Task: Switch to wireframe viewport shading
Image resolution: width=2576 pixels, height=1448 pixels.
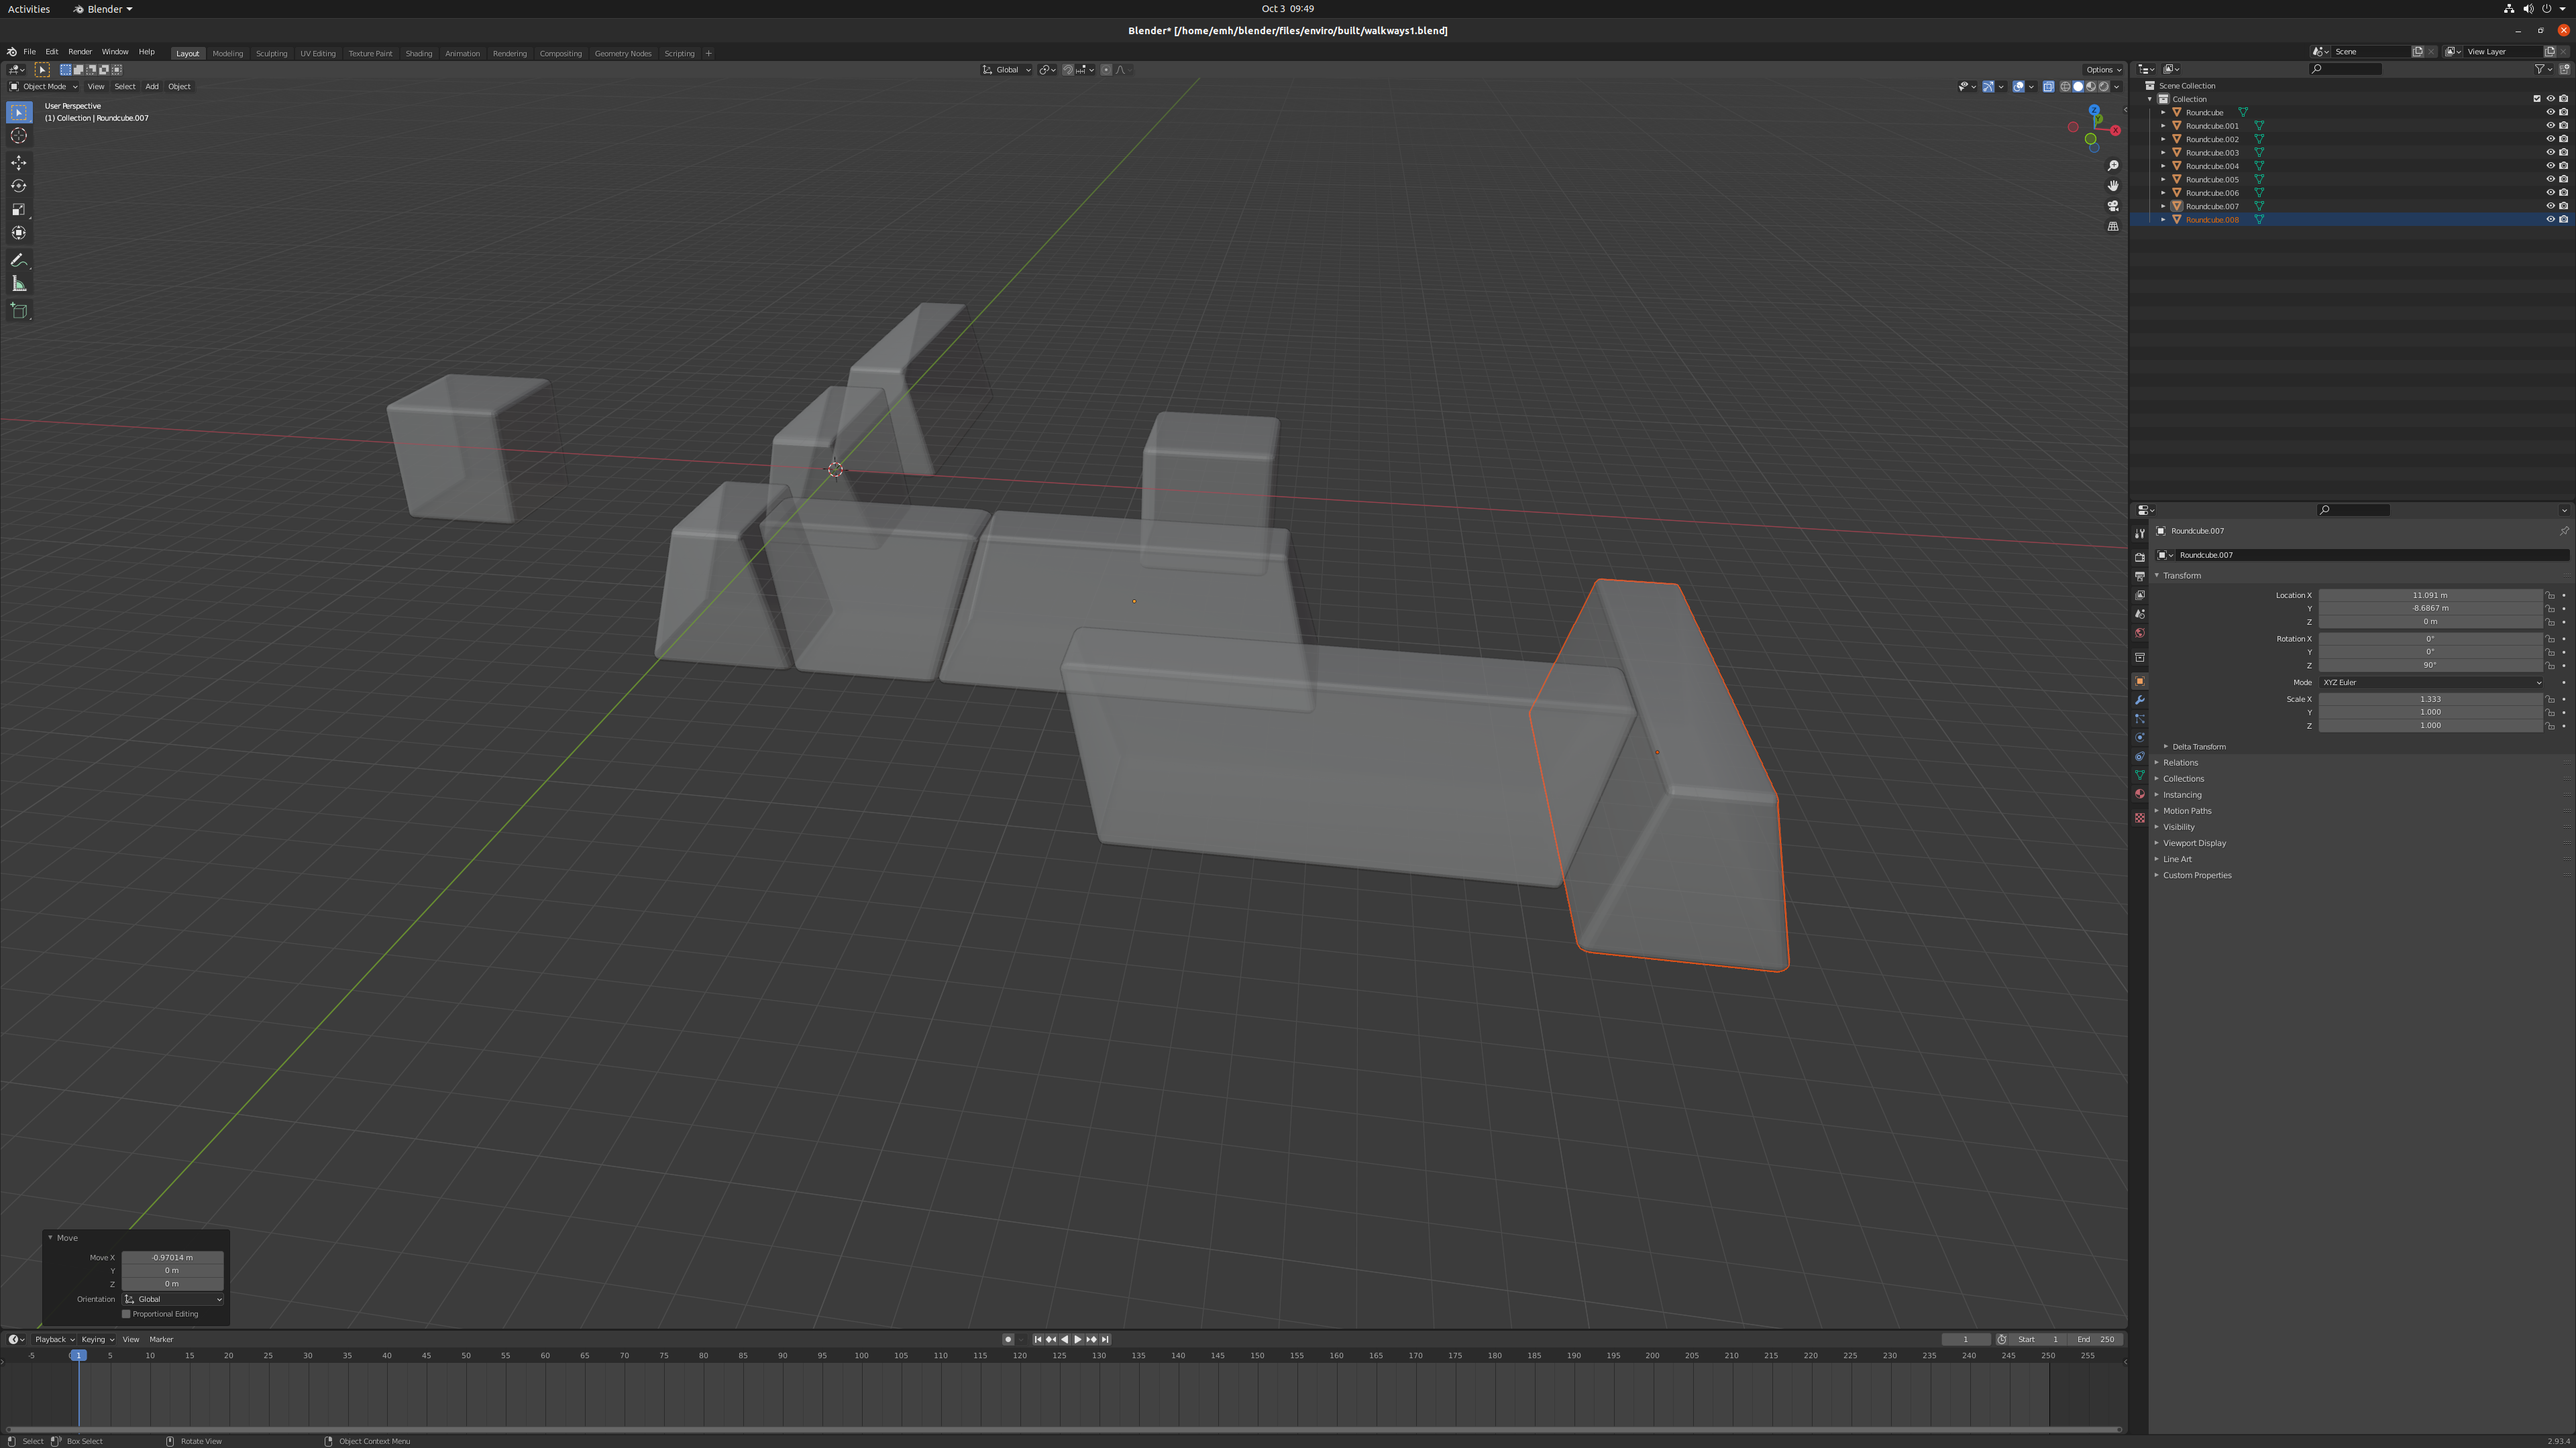Action: (2065, 87)
